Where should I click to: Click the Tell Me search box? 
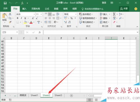(93, 9)
